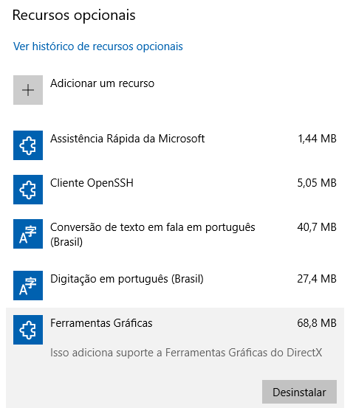Click the Assistência Rápida da Microsoft puzzle icon
This screenshot has width=353, height=408.
click(x=28, y=145)
